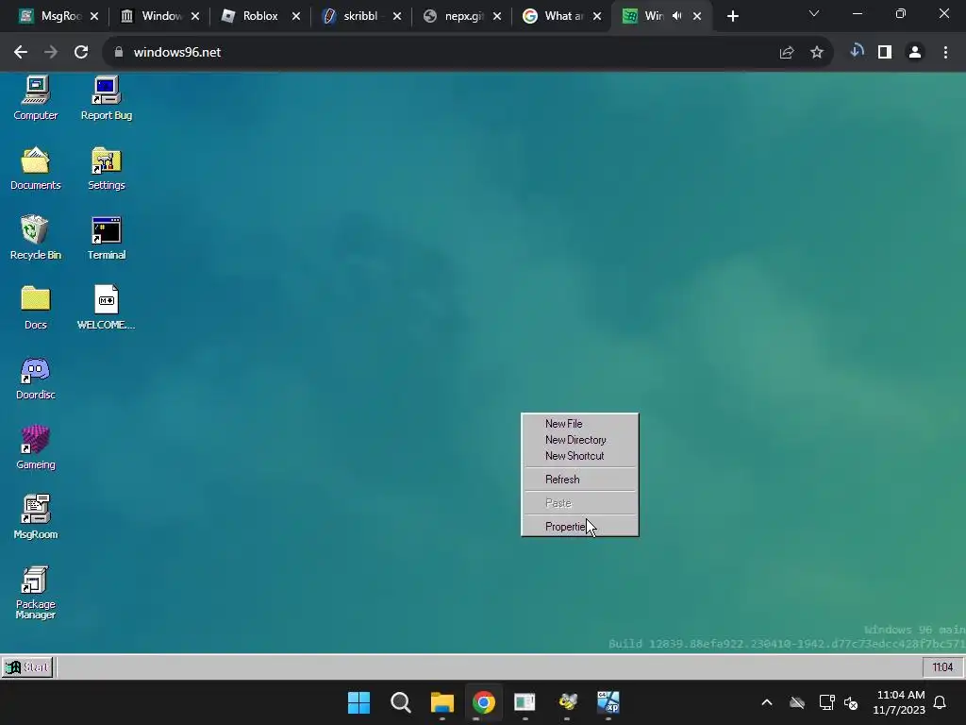This screenshot has width=966, height=725.
Task: Bookmark this page with the star icon
Action: pos(817,53)
